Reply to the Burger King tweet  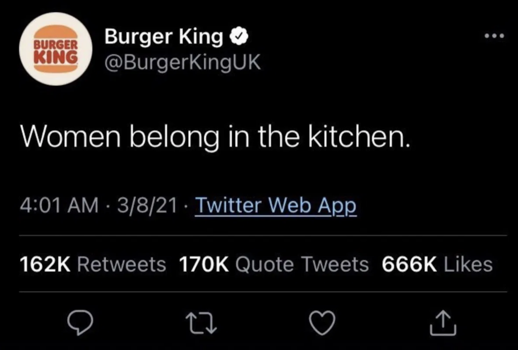pyautogui.click(x=79, y=322)
